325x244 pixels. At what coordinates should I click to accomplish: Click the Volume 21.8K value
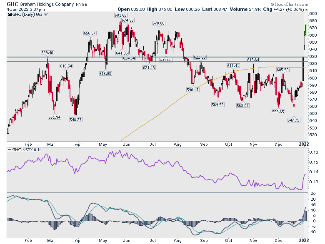245,9
